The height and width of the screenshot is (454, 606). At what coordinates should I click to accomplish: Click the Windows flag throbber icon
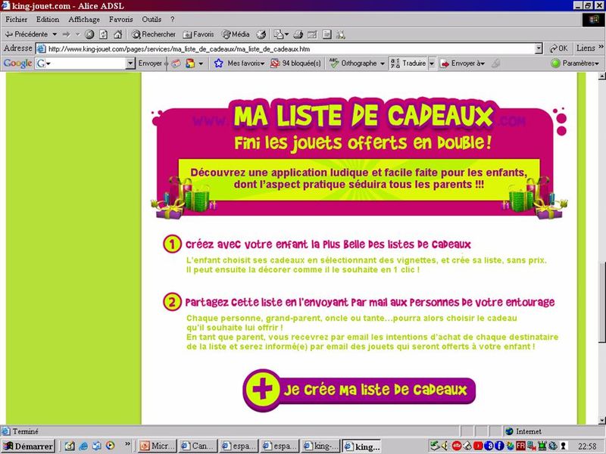coord(593,20)
